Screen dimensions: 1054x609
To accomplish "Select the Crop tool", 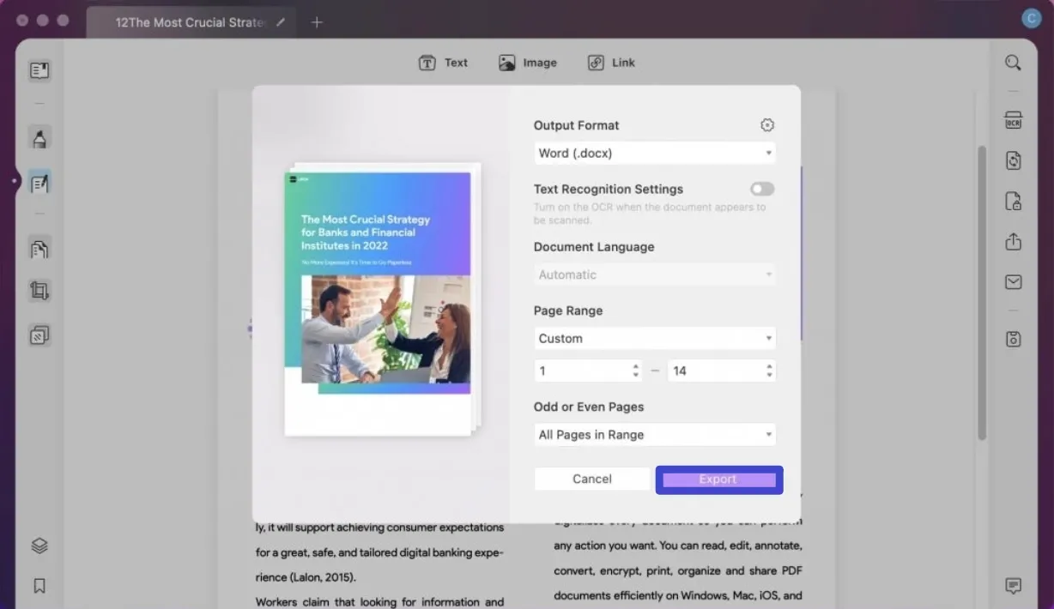I will point(39,291).
